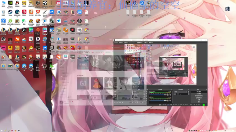Open the 工具 menu in OBS
The width and height of the screenshot is (236, 132).
coord(146,42)
